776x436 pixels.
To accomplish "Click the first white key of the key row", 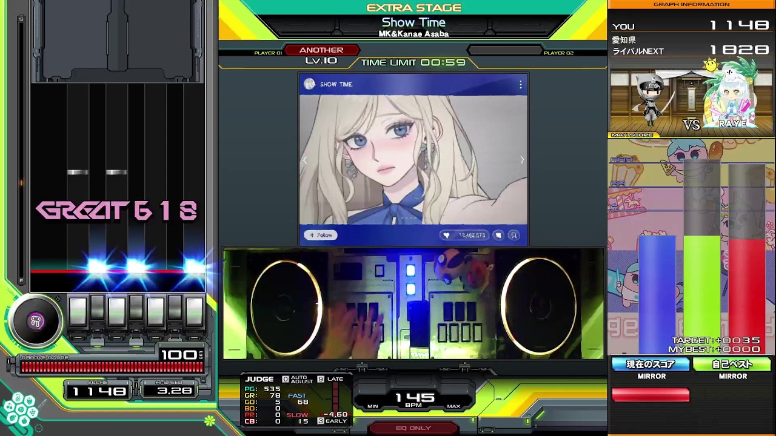I will click(x=78, y=311).
